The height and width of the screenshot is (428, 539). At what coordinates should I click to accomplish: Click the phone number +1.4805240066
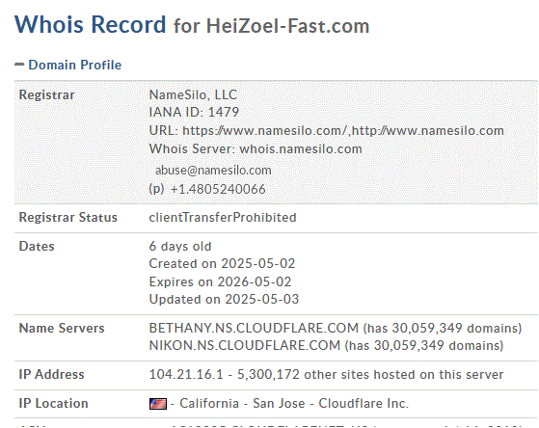click(218, 189)
